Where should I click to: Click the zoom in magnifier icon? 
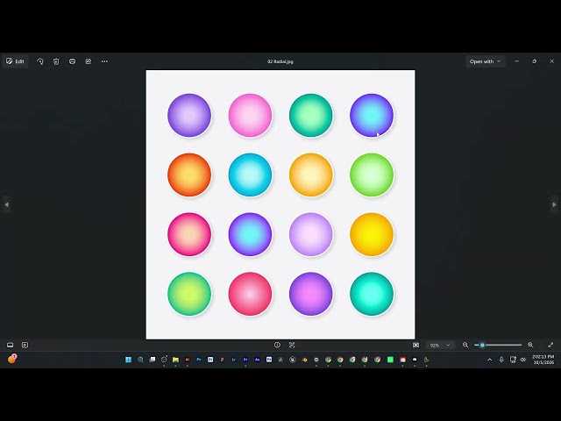[x=530, y=345]
